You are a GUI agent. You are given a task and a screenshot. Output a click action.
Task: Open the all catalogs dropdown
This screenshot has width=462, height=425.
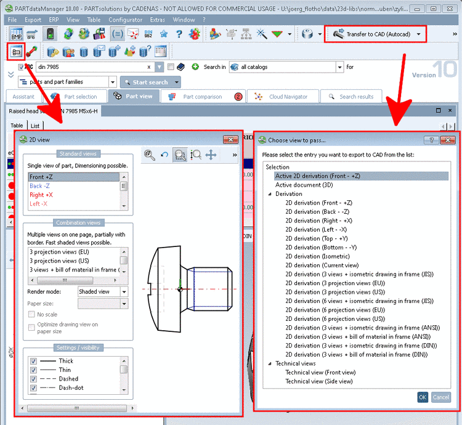339,67
